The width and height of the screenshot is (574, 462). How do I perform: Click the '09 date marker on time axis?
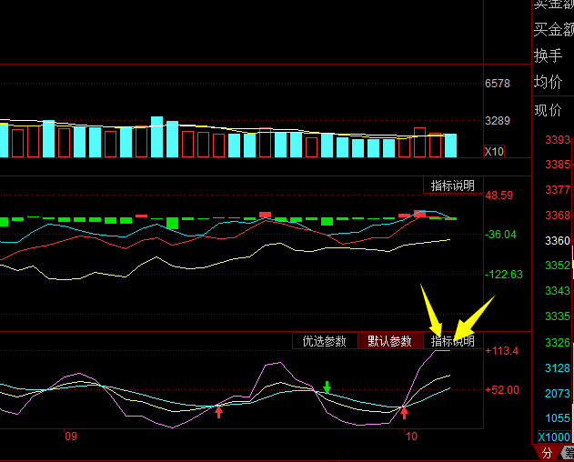coord(71,437)
